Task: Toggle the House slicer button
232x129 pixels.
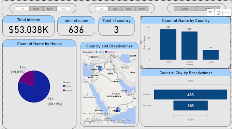Action: click(36, 9)
